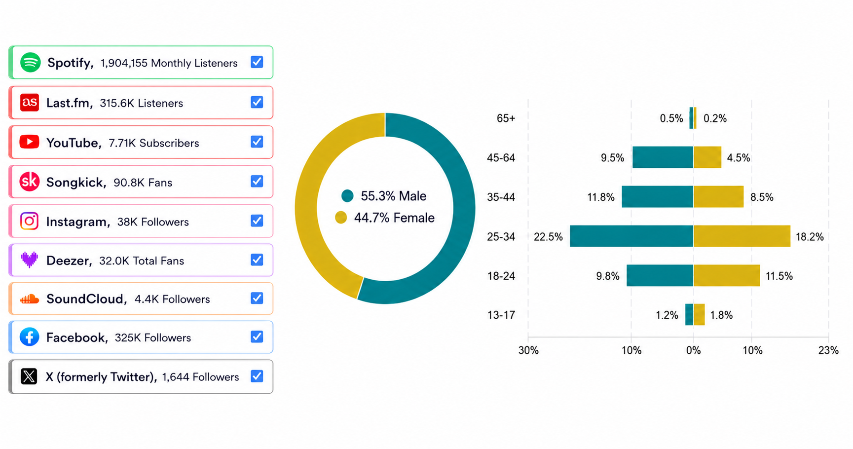Click the '23%' axis label

828,350
